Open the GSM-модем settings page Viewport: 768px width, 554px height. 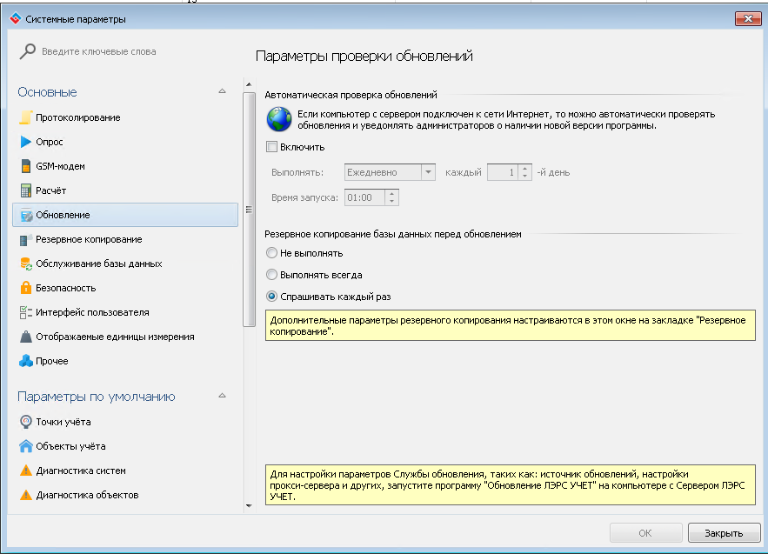125,166
